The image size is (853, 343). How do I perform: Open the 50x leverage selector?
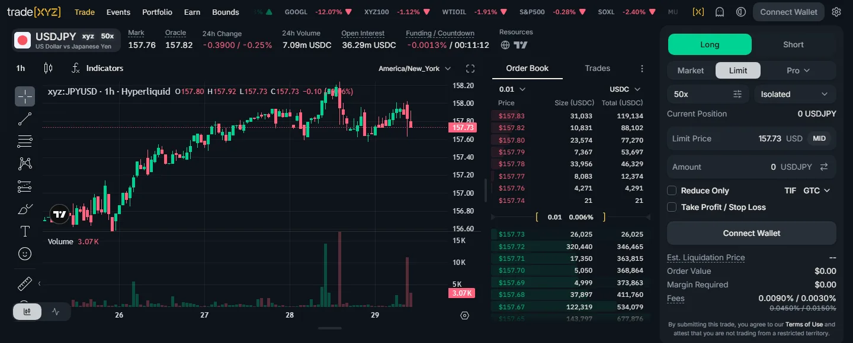(709, 94)
